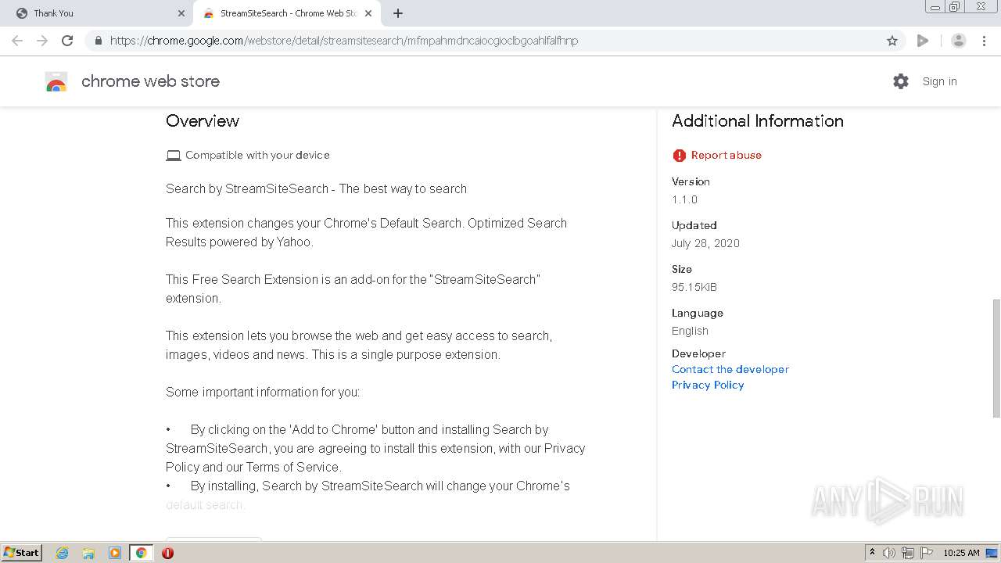Click the red Opera-style taskbar icon
Viewport: 1001px width, 563px height.
coord(167,553)
